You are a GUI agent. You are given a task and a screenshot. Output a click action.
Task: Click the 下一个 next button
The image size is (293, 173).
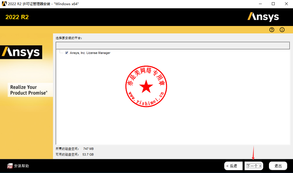(x=254, y=166)
